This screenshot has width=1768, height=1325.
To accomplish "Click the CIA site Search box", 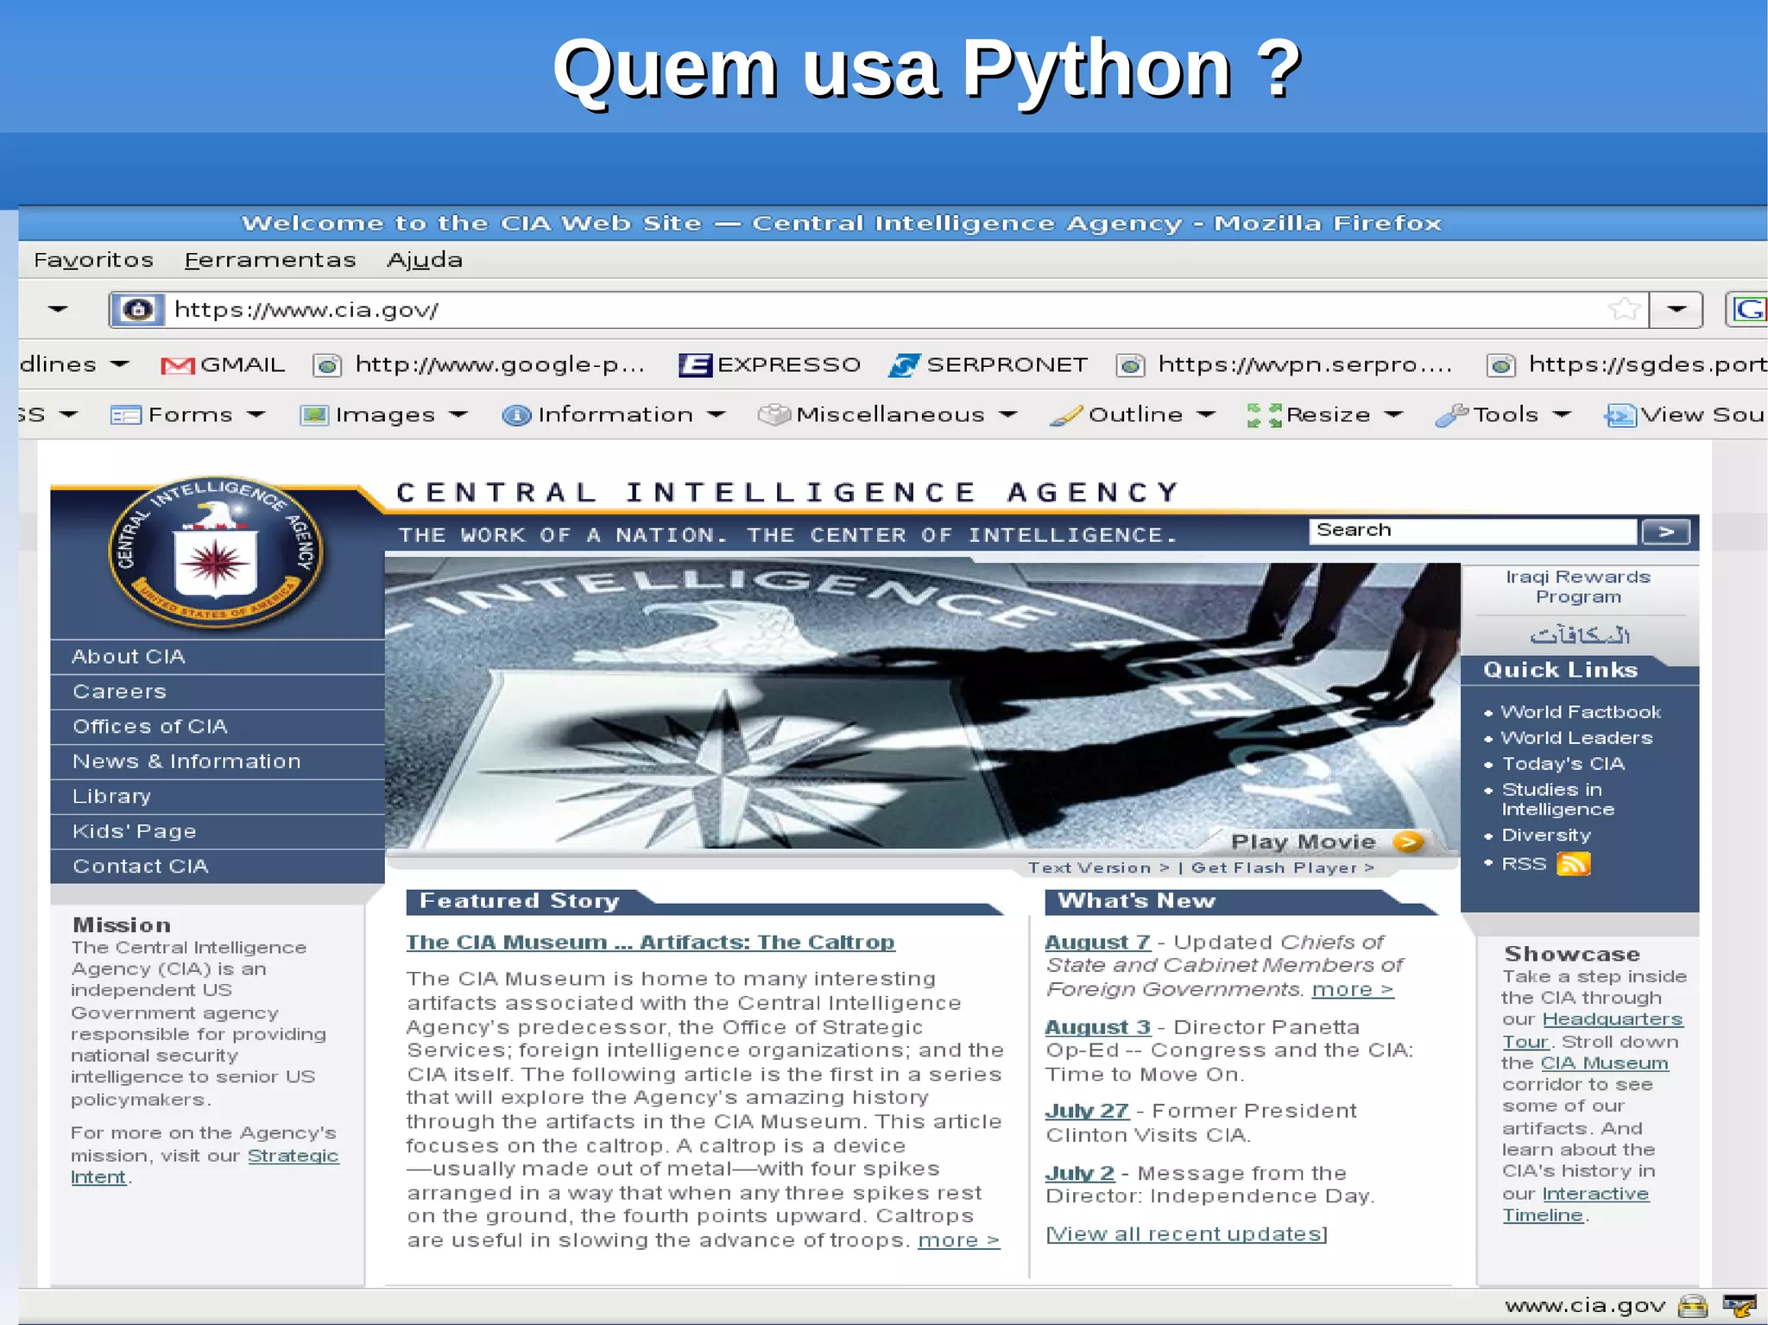I will [x=1473, y=531].
